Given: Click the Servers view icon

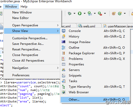Looking at the screenshot, I should coord(63,70).
